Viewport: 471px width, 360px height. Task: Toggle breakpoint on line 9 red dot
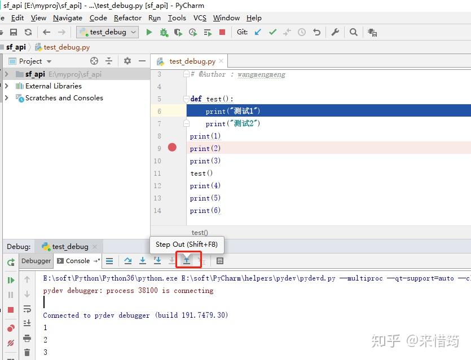click(x=172, y=147)
